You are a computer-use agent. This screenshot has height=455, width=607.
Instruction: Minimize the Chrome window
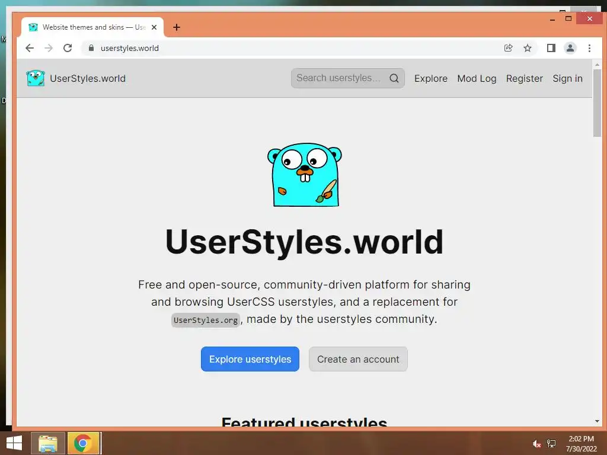coord(552,19)
